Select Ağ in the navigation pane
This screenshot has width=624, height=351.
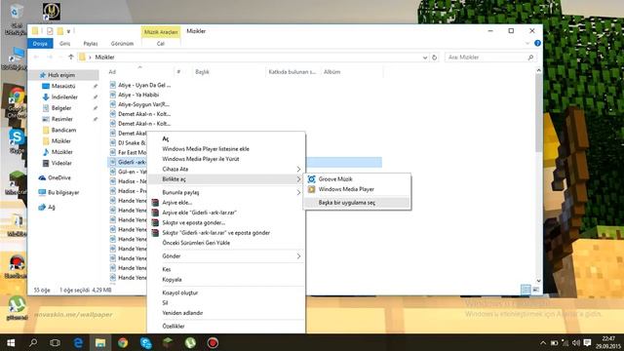tap(52, 207)
